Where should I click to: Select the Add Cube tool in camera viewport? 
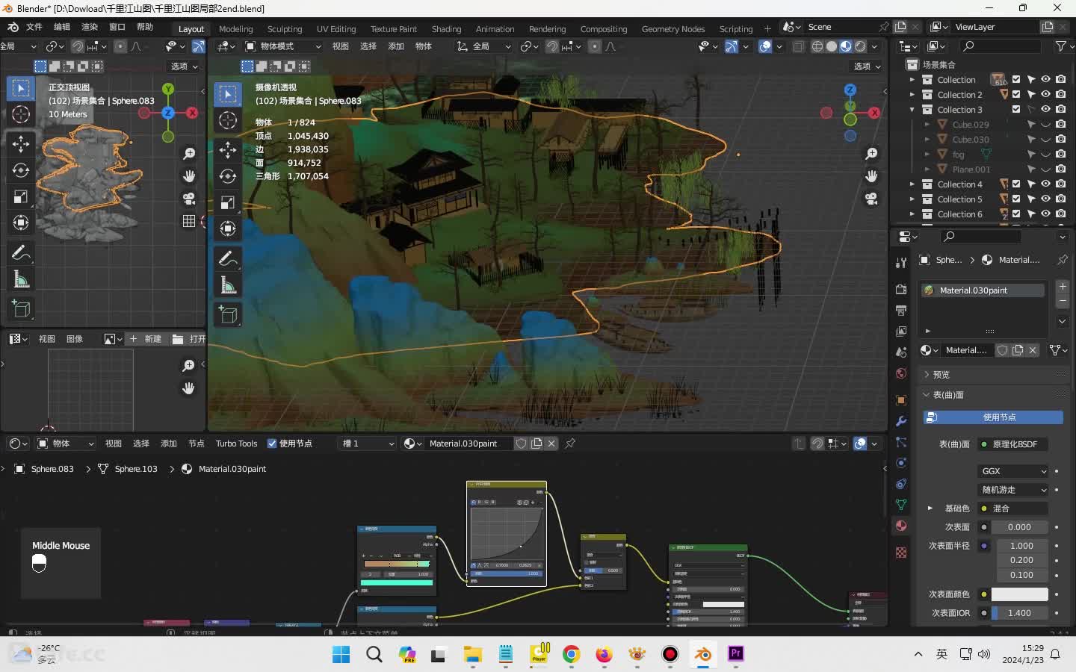(228, 315)
